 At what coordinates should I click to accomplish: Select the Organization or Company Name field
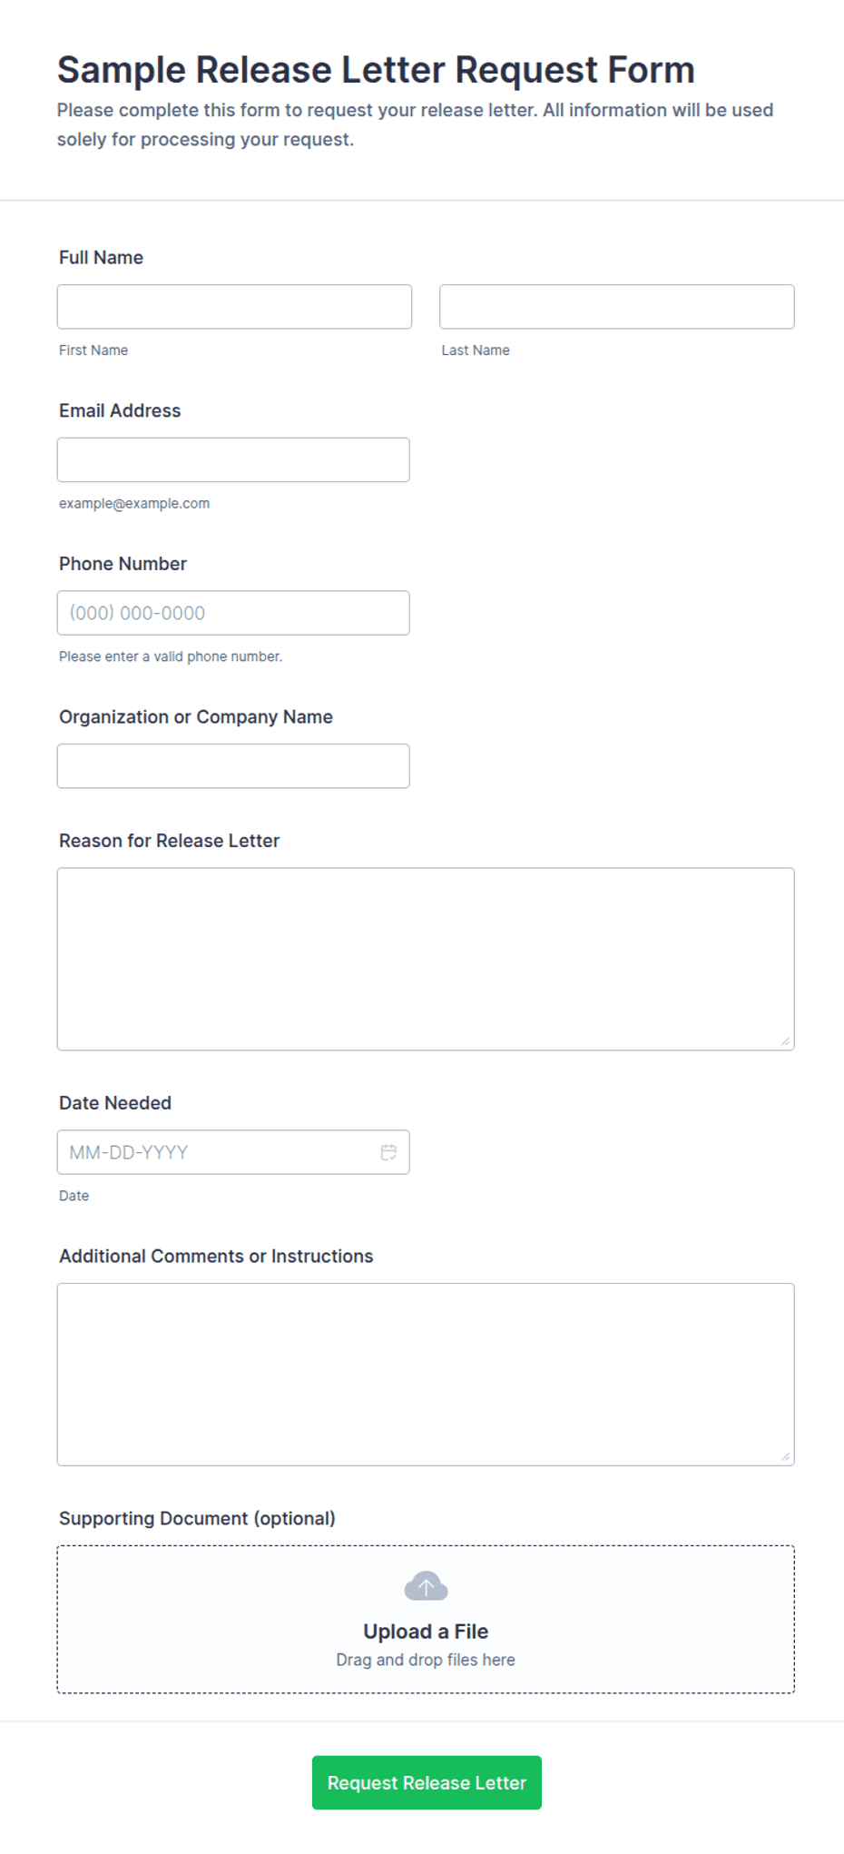coord(233,766)
